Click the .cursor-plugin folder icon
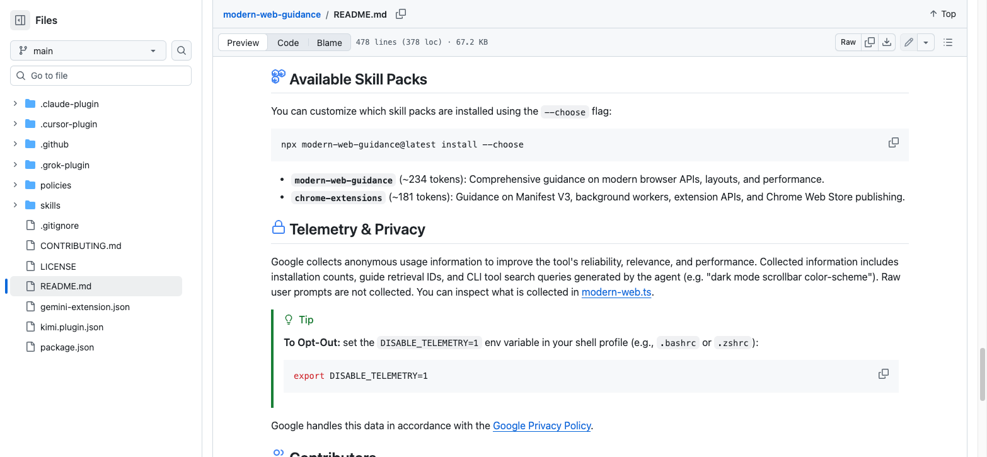Viewport: 987px width, 457px height. point(30,124)
